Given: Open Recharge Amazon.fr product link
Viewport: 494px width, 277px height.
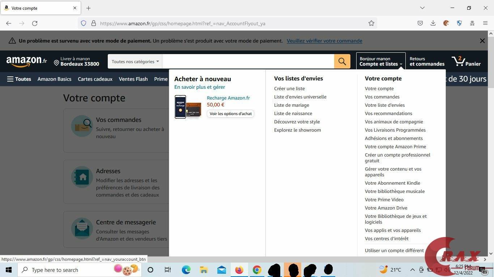Looking at the screenshot, I should [x=228, y=98].
